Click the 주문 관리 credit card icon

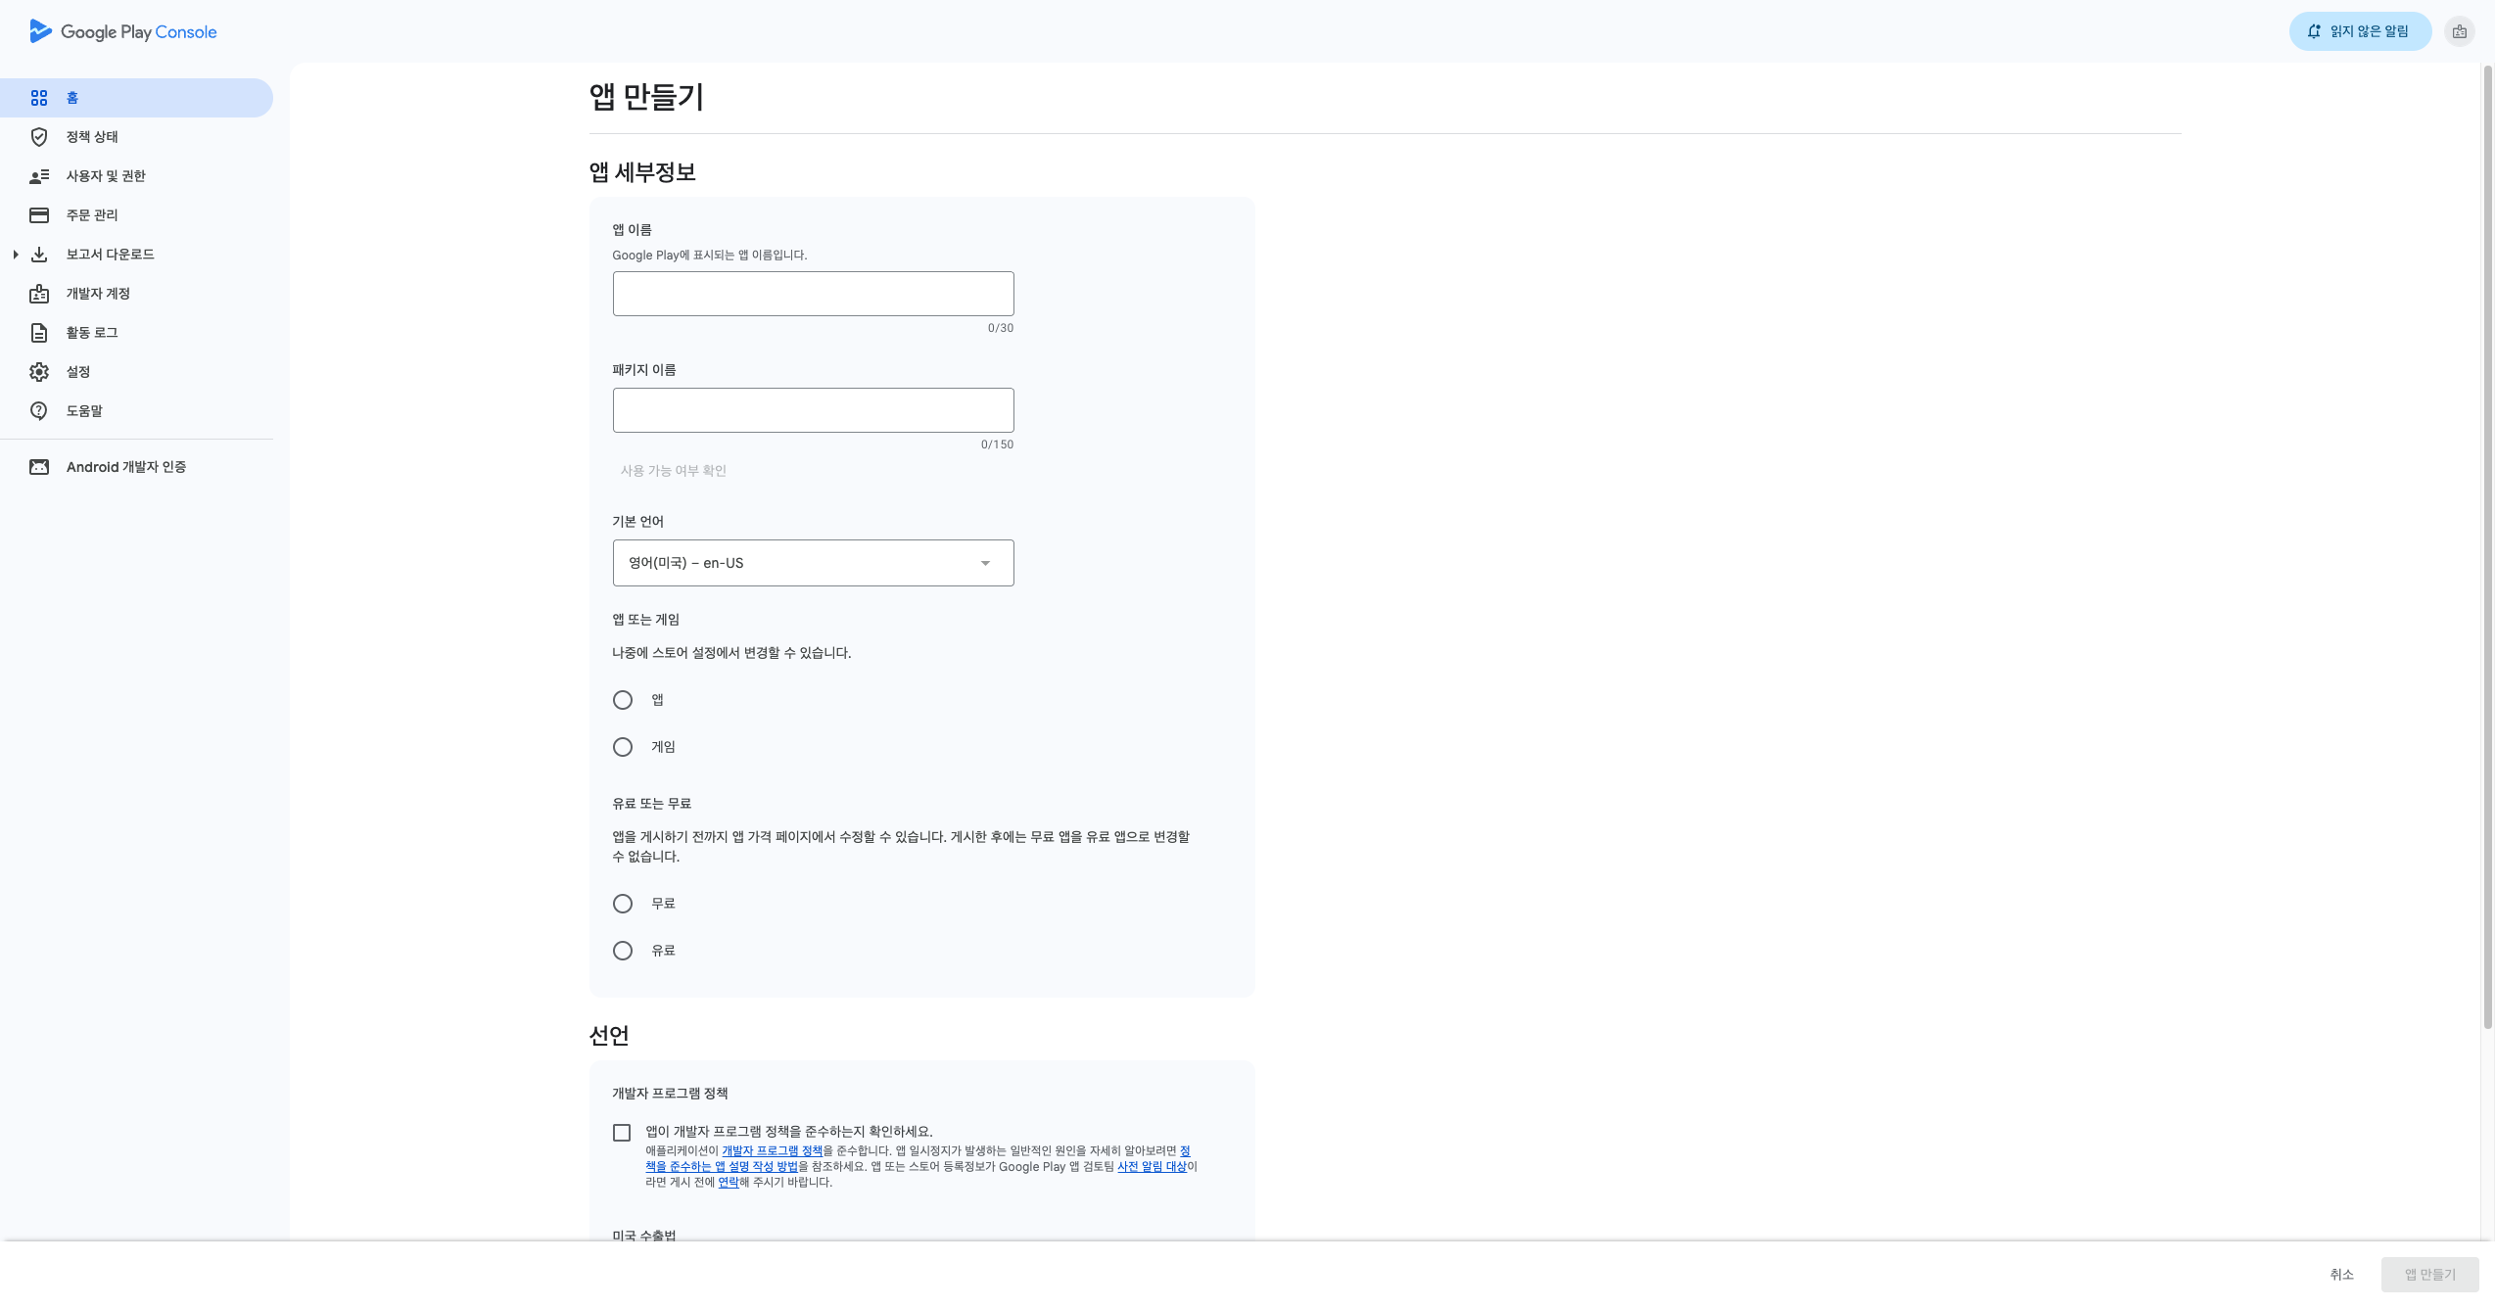tap(39, 215)
